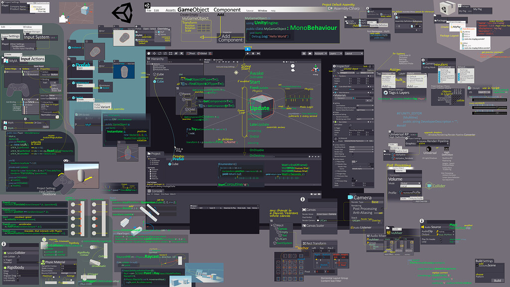Toggle the Loop checkbox in Audio Source
The width and height of the screenshot is (510, 287).
click(441, 242)
